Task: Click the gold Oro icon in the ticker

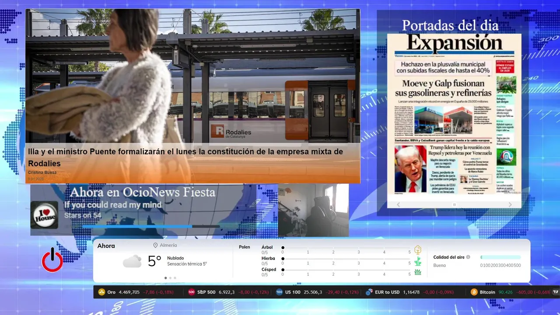Action: [101, 292]
